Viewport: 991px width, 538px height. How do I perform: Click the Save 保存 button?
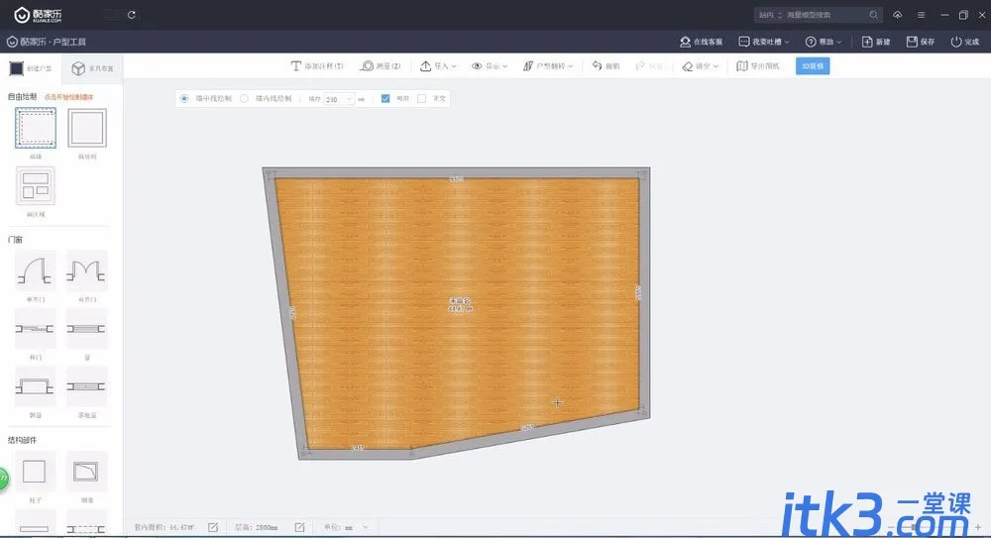[921, 42]
